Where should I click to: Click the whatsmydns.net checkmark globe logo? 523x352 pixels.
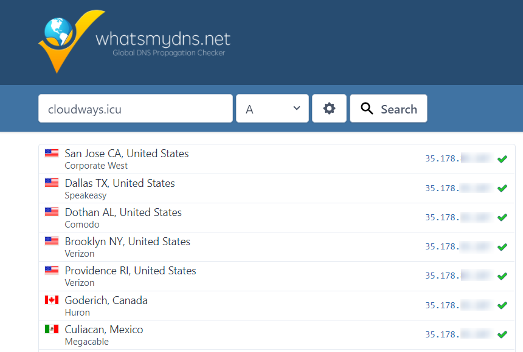click(x=71, y=41)
